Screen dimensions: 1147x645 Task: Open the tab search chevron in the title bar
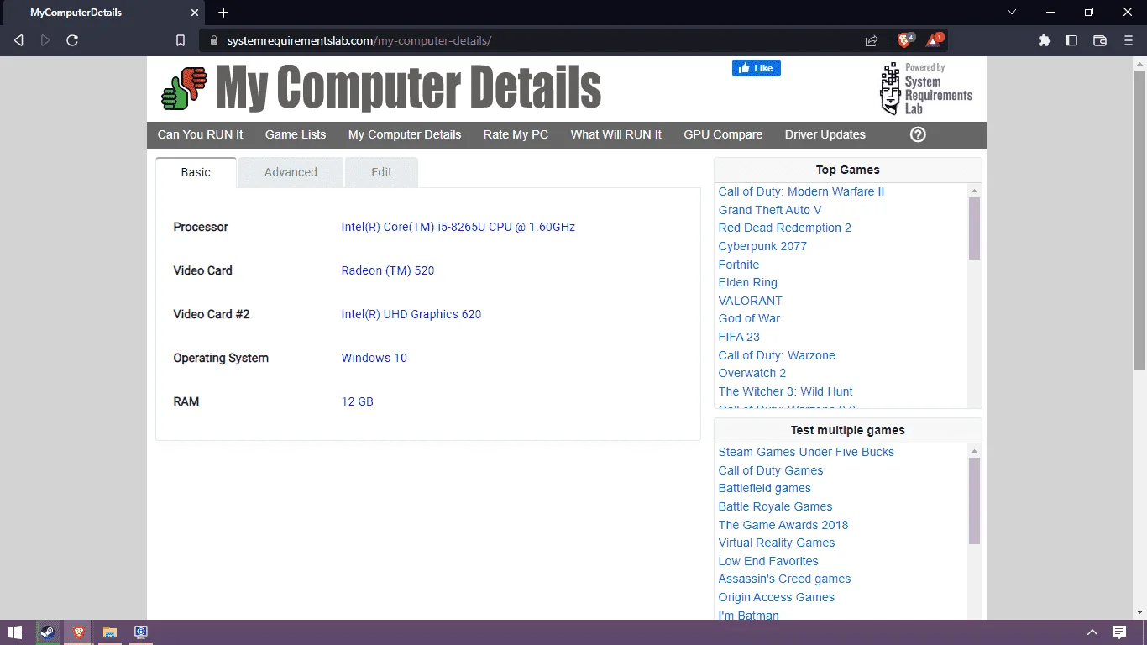tap(1012, 13)
